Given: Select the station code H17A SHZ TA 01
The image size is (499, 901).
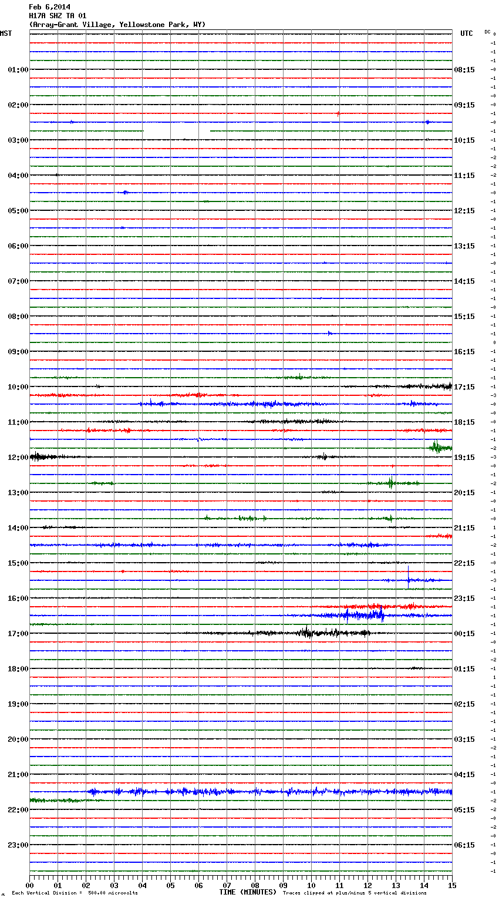Looking at the screenshot, I should click(58, 16).
